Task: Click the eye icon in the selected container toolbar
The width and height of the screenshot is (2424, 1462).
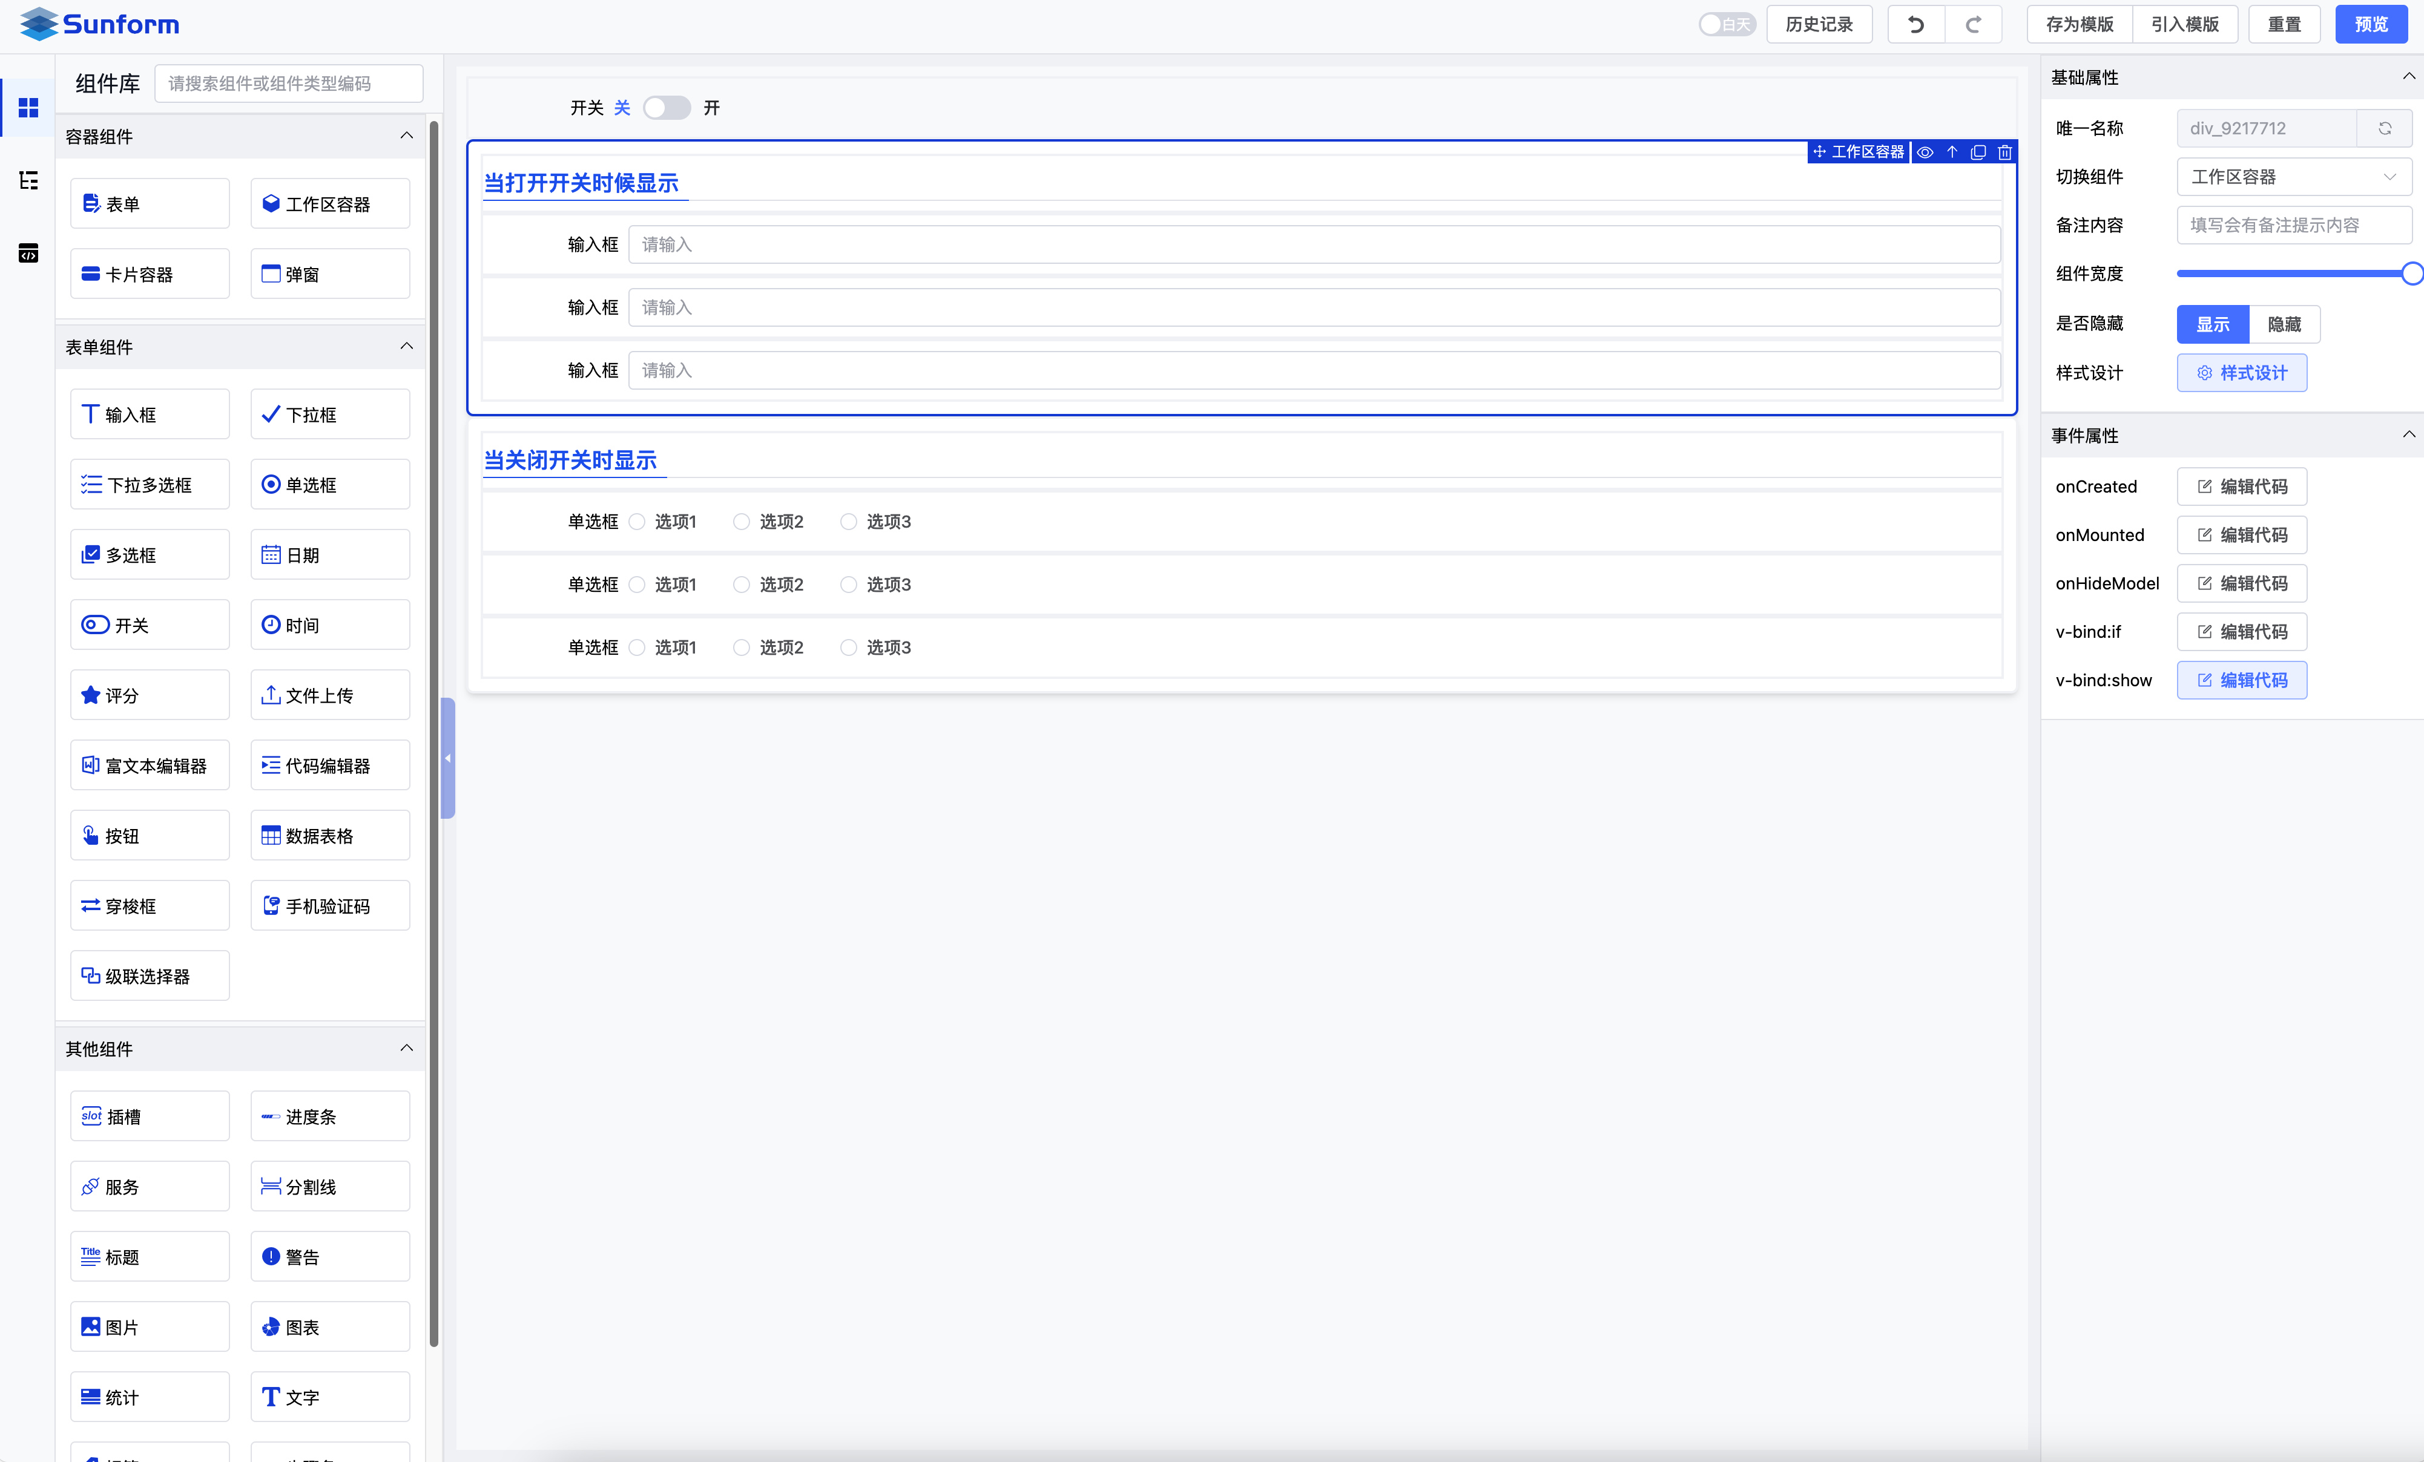Action: [x=1925, y=152]
